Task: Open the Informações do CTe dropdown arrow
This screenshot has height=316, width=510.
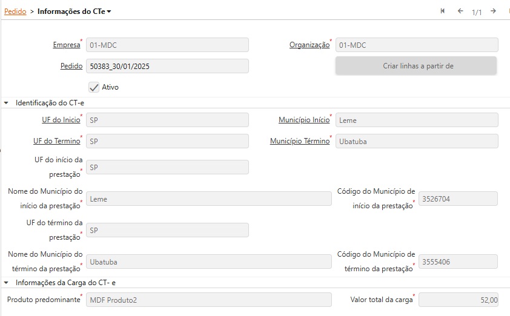Action: tap(109, 12)
